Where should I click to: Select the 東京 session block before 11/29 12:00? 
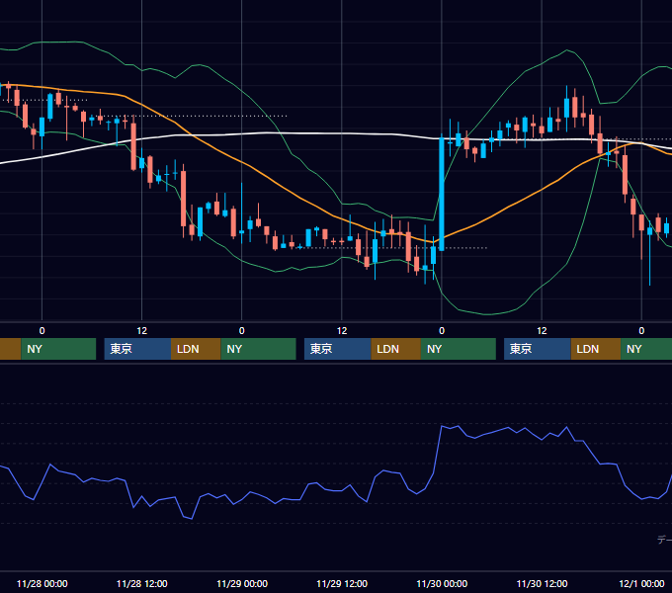pyautogui.click(x=338, y=349)
